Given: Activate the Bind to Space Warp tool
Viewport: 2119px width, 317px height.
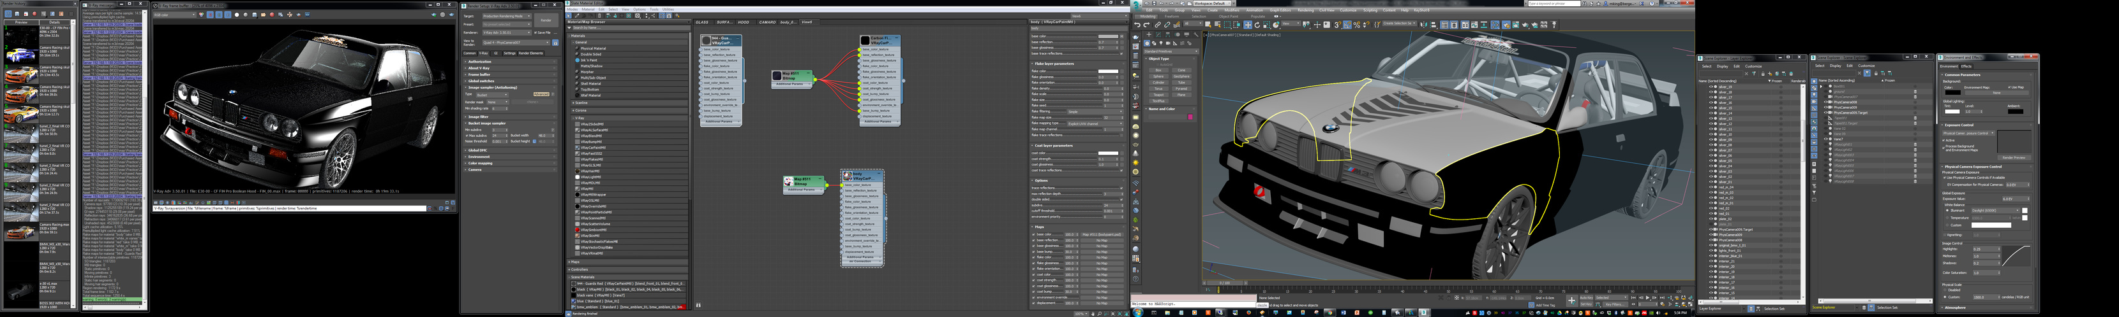Looking at the screenshot, I should coord(1177,25).
